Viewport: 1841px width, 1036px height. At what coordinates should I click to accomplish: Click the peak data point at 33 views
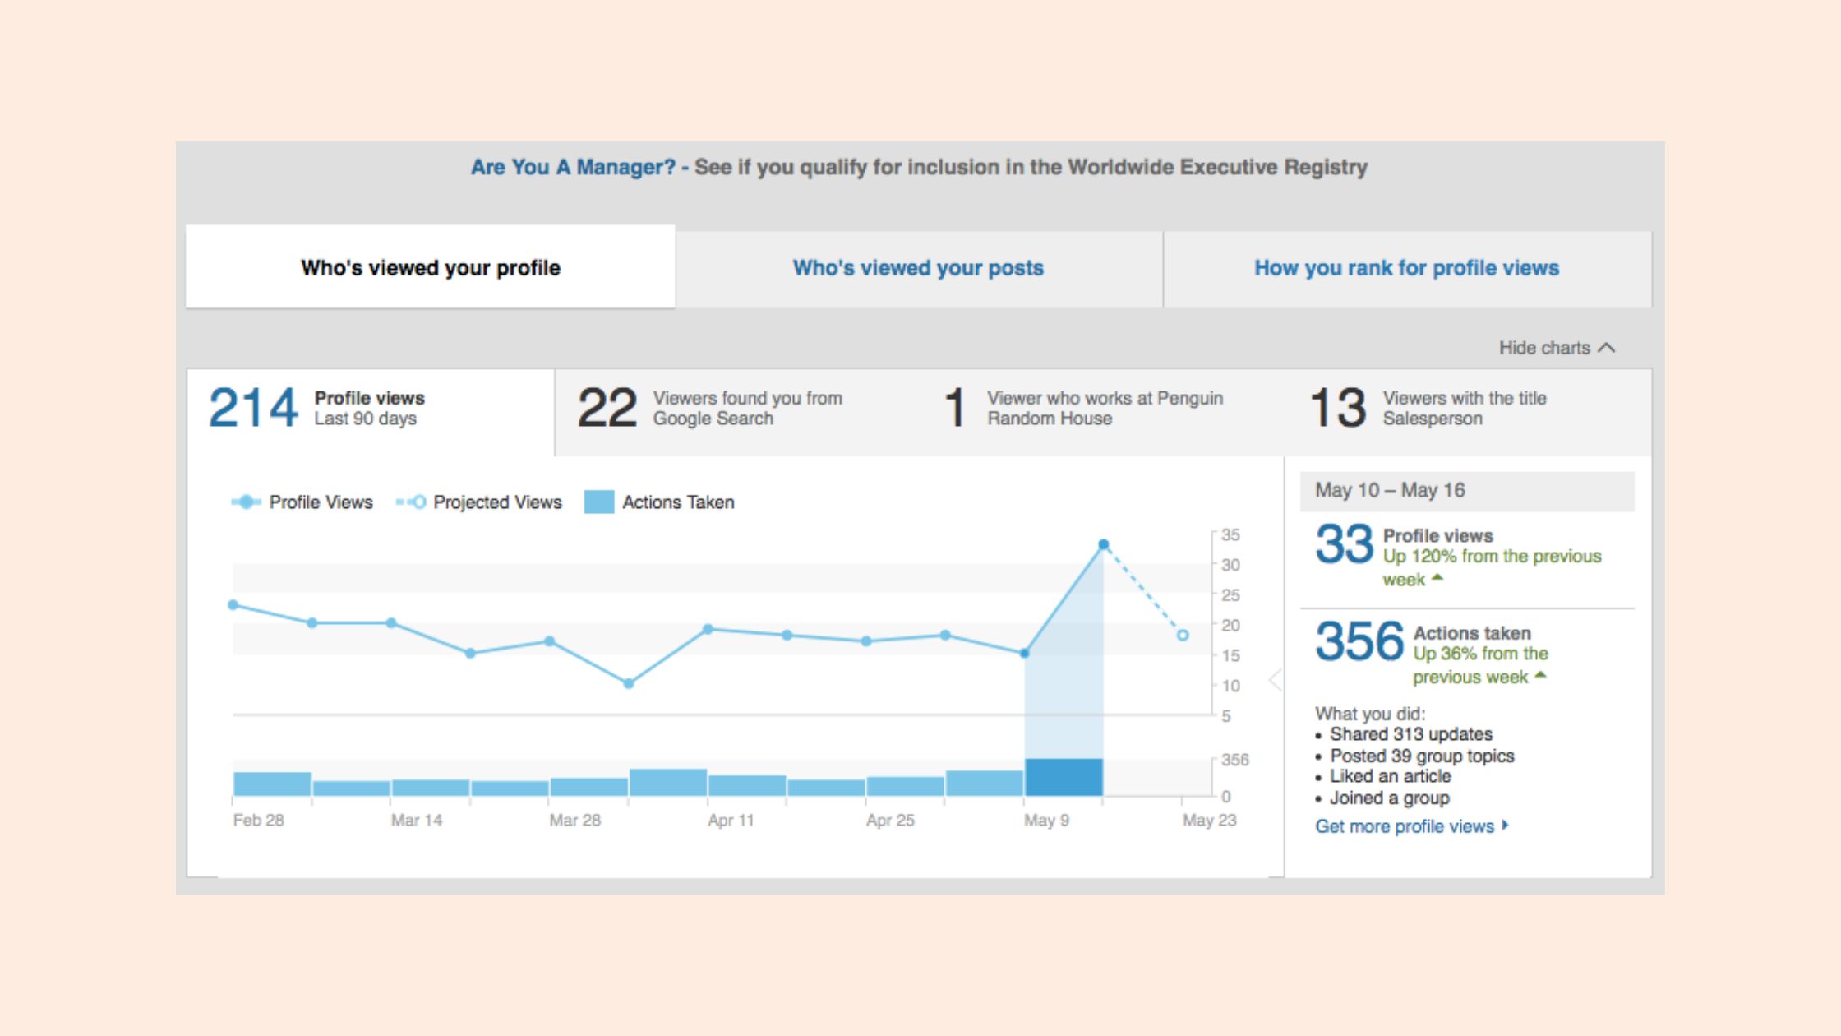(1104, 544)
